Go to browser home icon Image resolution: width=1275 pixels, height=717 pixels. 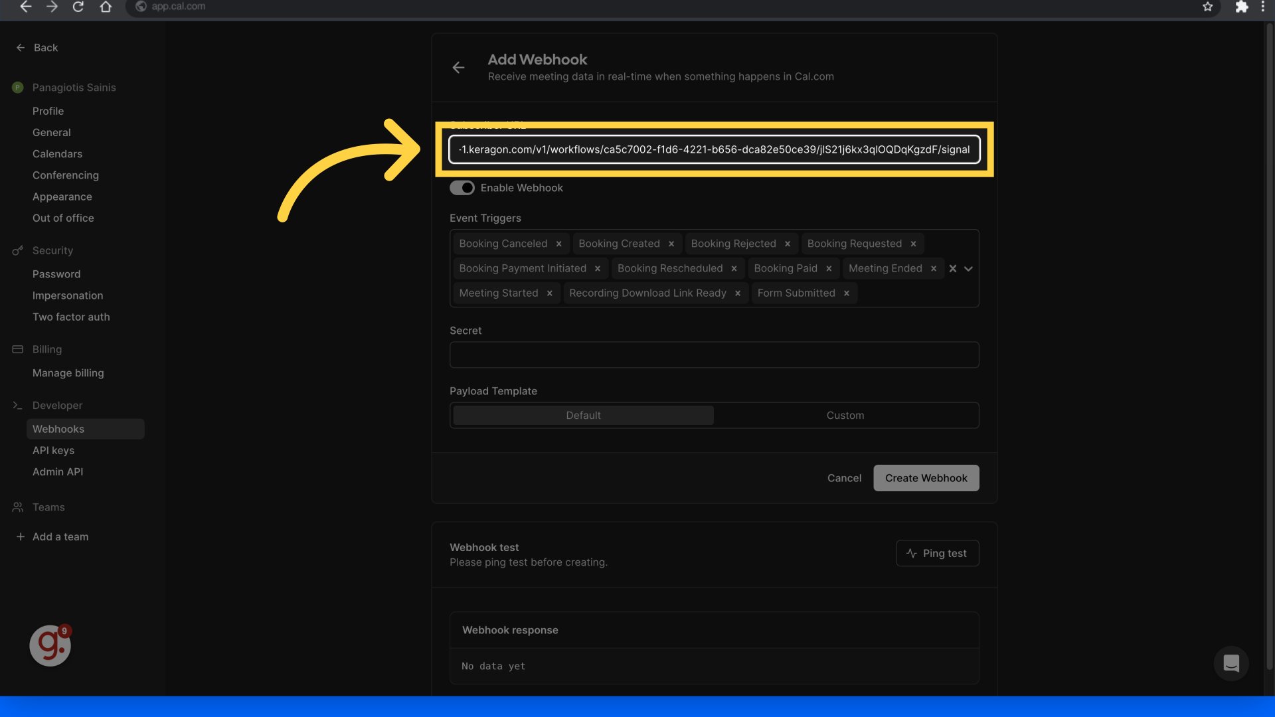pos(106,7)
